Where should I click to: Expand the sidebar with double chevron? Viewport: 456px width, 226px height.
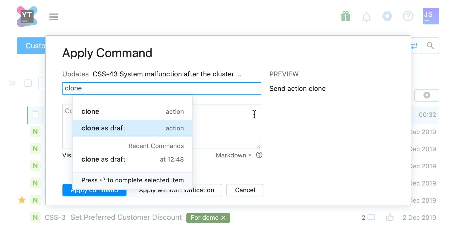(x=12, y=83)
